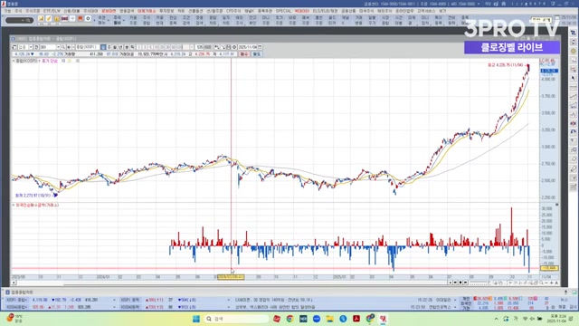Click the topmost icon of the right sidebar

pyautogui.click(x=573, y=33)
